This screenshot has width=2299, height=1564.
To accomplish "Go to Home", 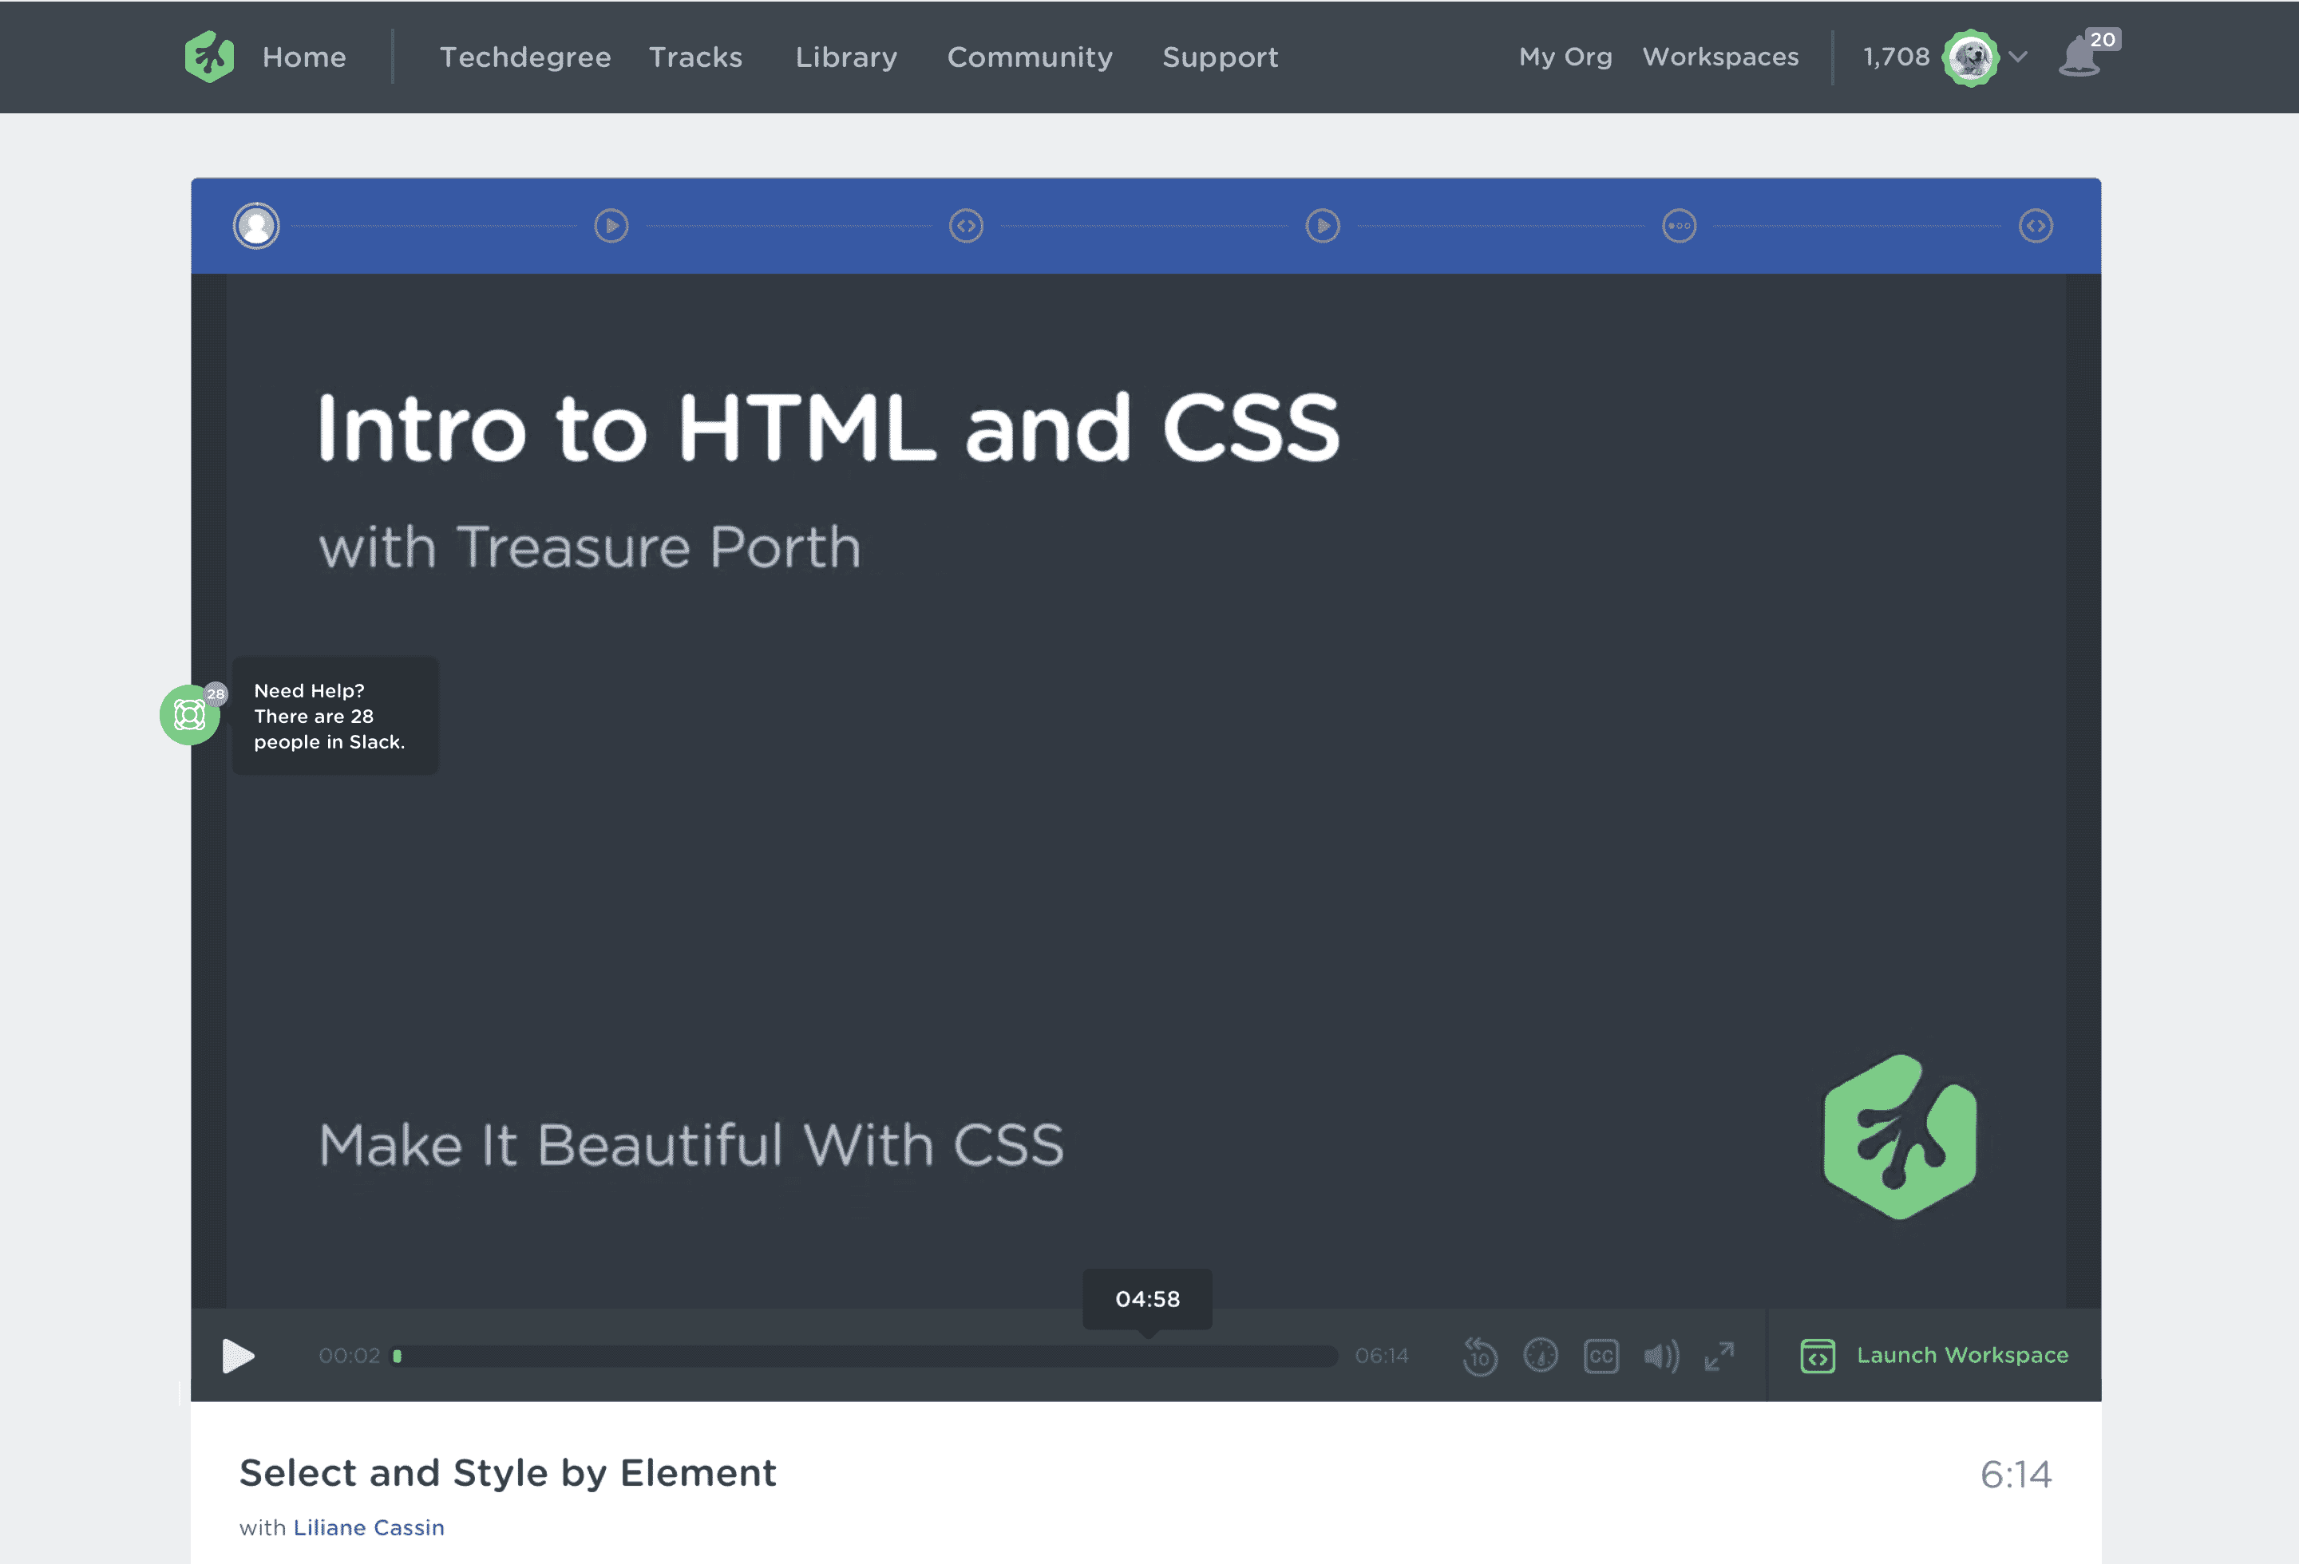I will click(303, 57).
